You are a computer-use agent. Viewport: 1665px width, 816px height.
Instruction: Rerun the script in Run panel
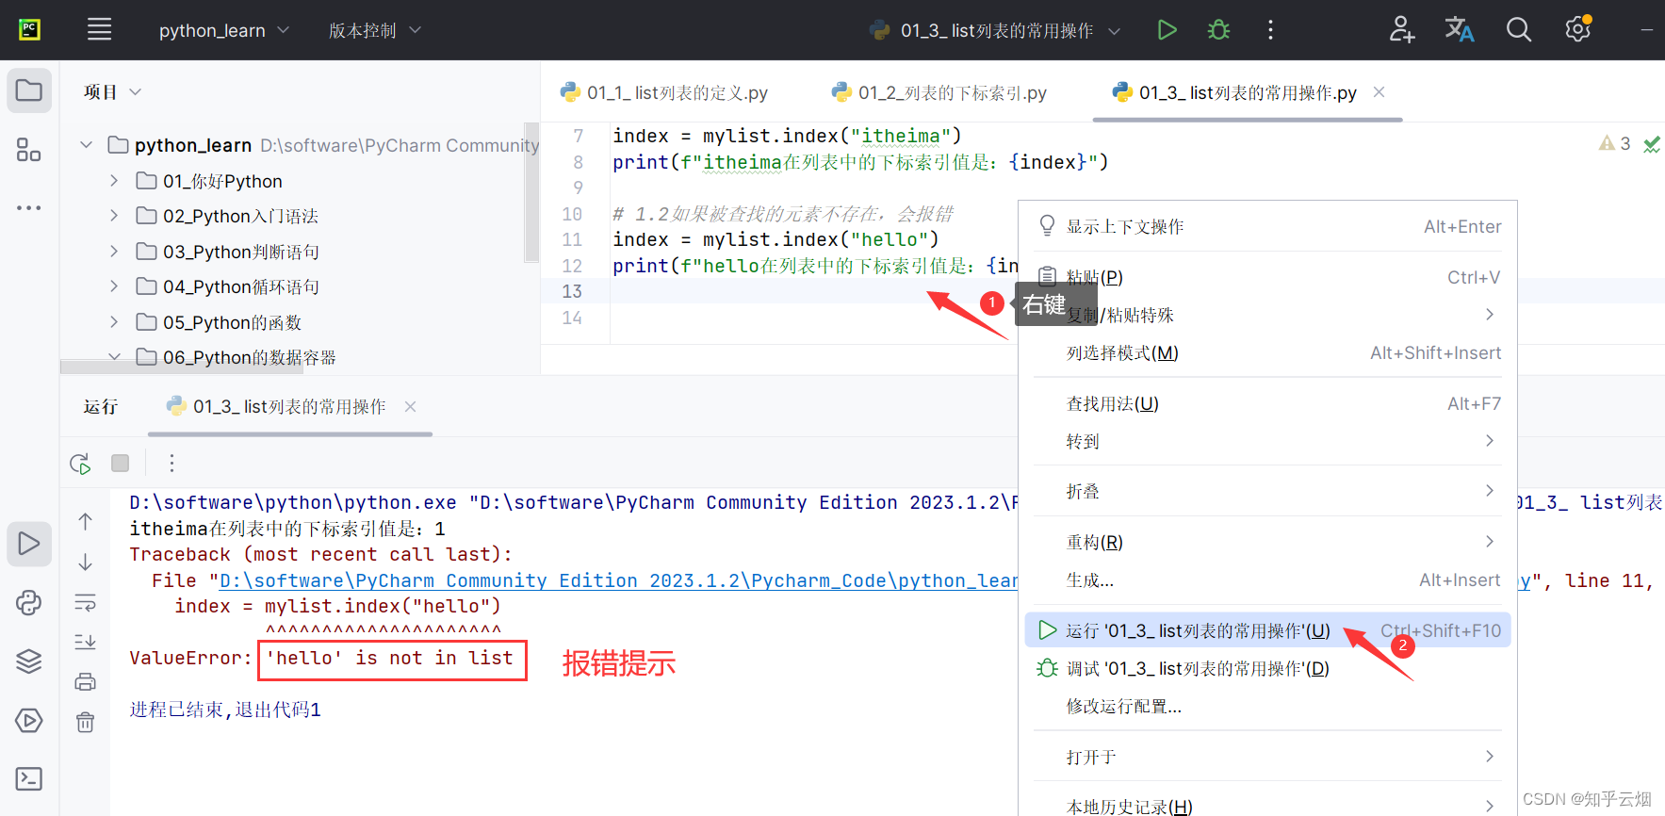[x=80, y=464]
